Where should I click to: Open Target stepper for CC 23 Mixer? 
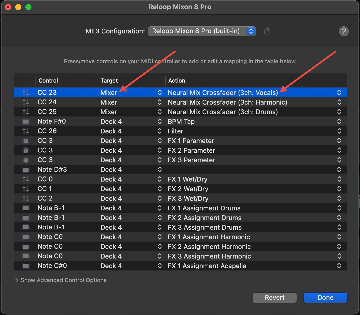159,93
